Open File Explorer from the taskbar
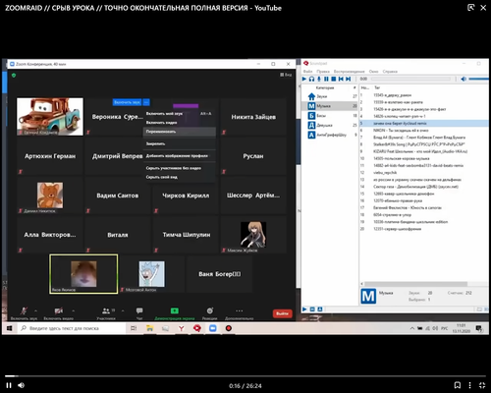The image size is (491, 393). point(149,328)
